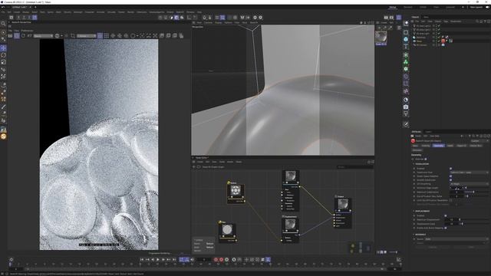This screenshot has width=491, height=276.
Task: Go to end of animation
Action: pos(174,259)
